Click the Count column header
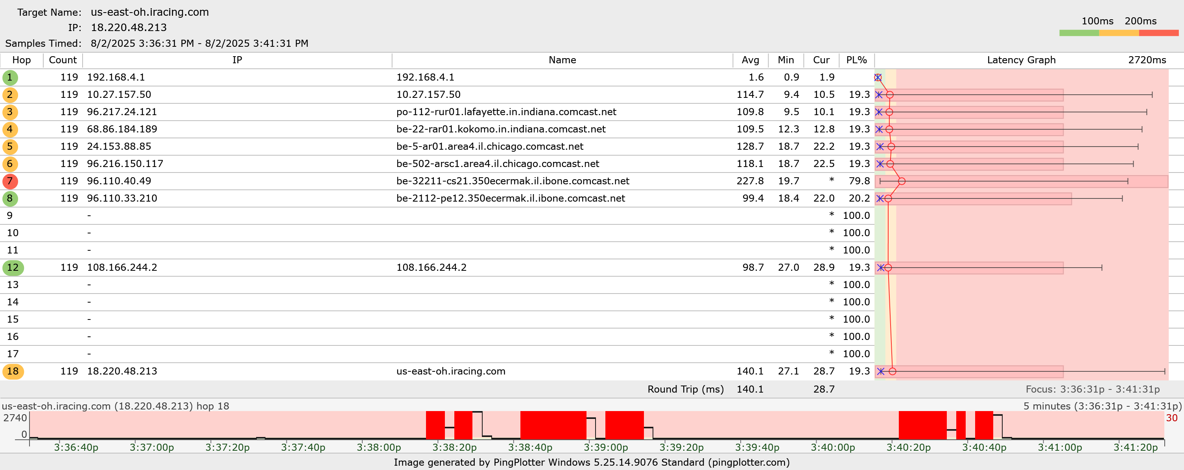Image resolution: width=1184 pixels, height=470 pixels. [x=63, y=60]
